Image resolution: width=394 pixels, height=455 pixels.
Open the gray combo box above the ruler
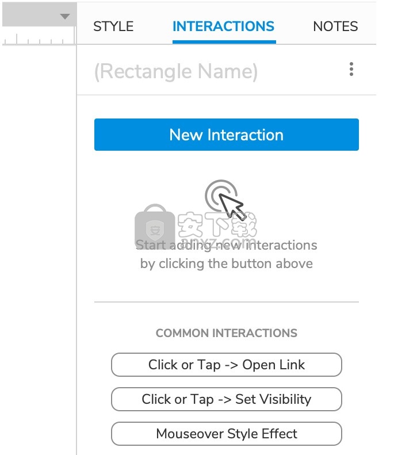click(x=40, y=14)
